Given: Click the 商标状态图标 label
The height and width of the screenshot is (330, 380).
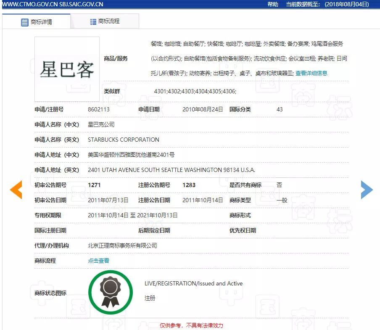Looking at the screenshot, I should coord(50,293).
